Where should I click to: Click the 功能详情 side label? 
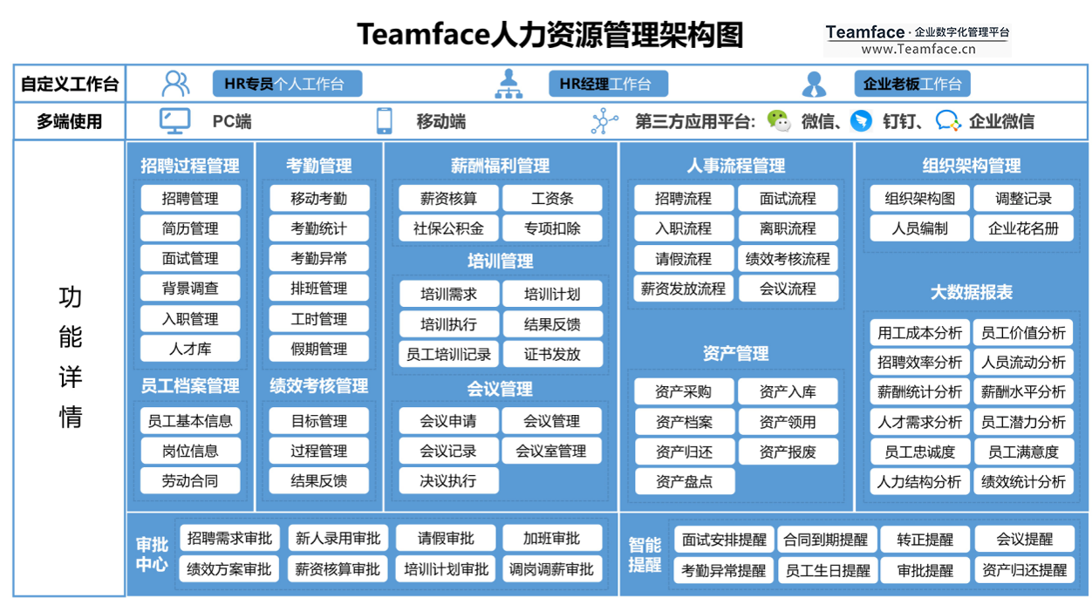pos(70,357)
